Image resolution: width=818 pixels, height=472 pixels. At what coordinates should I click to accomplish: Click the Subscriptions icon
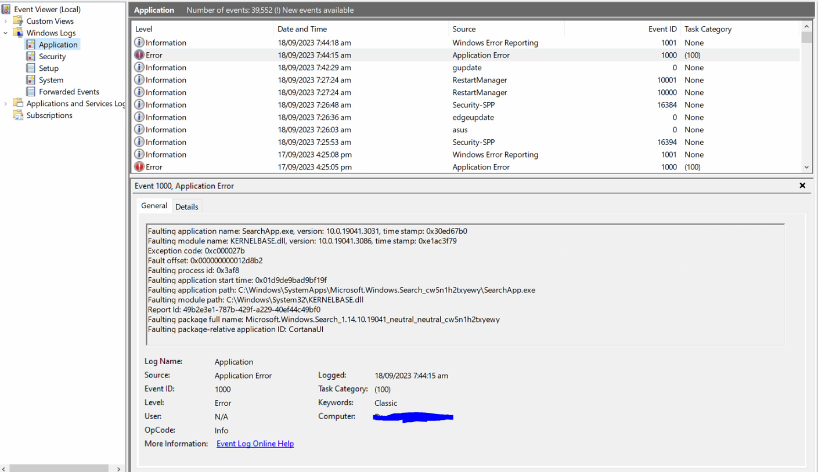tap(17, 115)
